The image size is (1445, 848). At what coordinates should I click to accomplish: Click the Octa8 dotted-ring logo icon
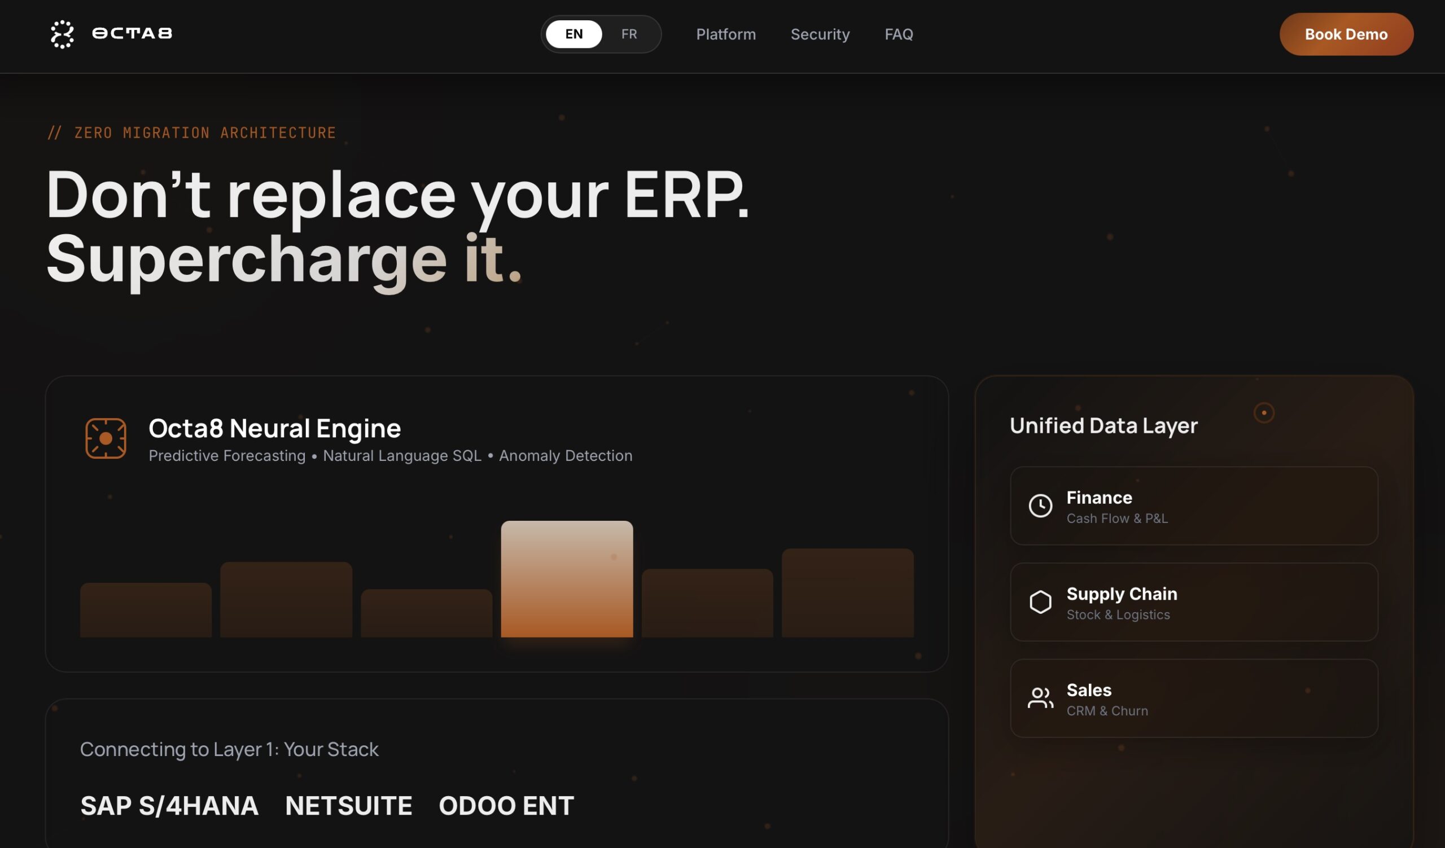62,34
